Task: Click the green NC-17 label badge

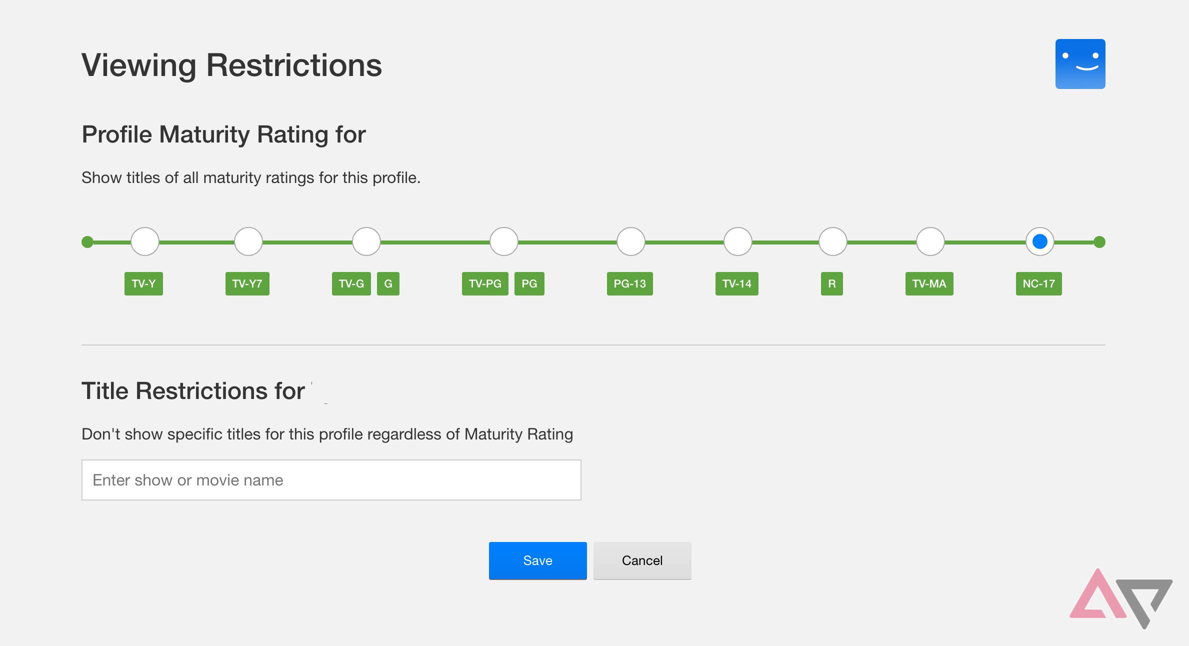Action: coord(1038,283)
